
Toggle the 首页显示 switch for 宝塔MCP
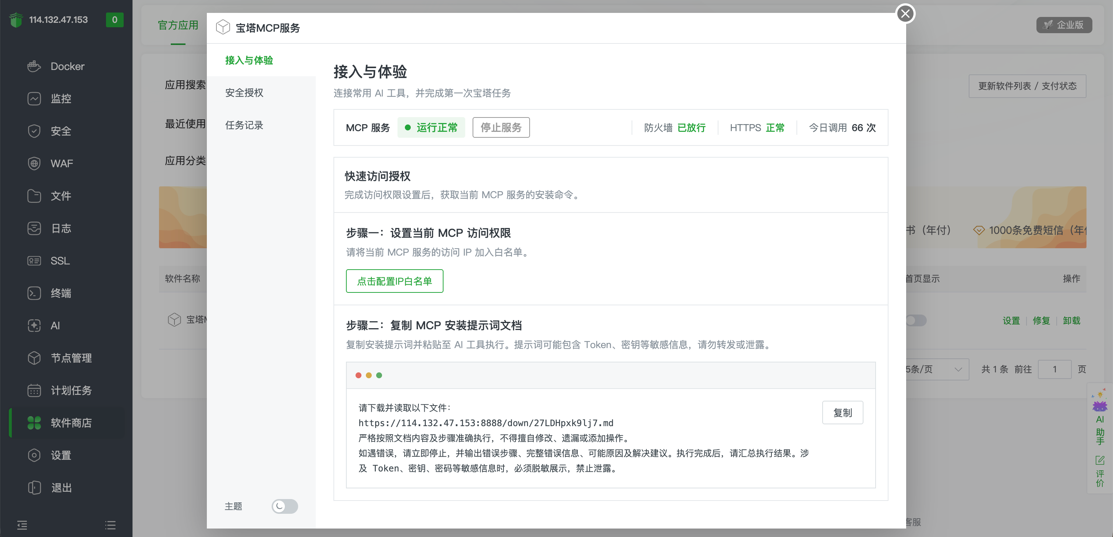pos(916,320)
